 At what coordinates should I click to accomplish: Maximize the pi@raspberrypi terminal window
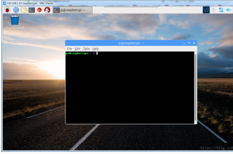pyautogui.click(x=189, y=43)
